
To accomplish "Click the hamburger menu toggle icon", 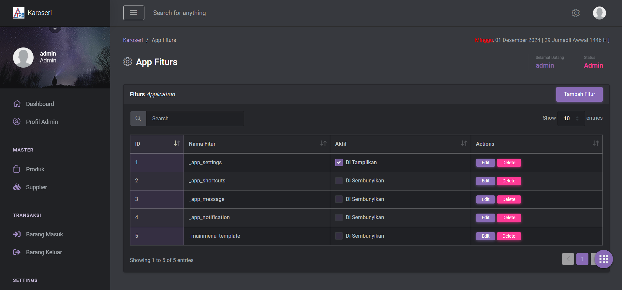I will tap(134, 13).
